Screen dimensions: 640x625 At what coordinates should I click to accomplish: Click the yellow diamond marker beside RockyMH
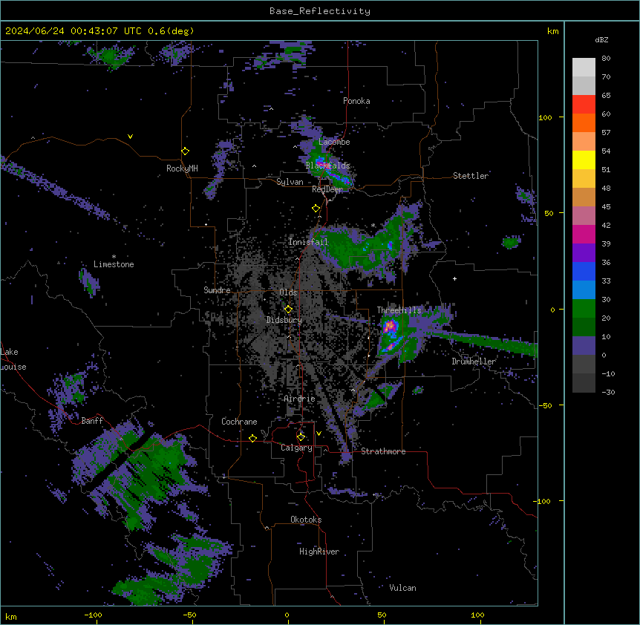point(185,151)
